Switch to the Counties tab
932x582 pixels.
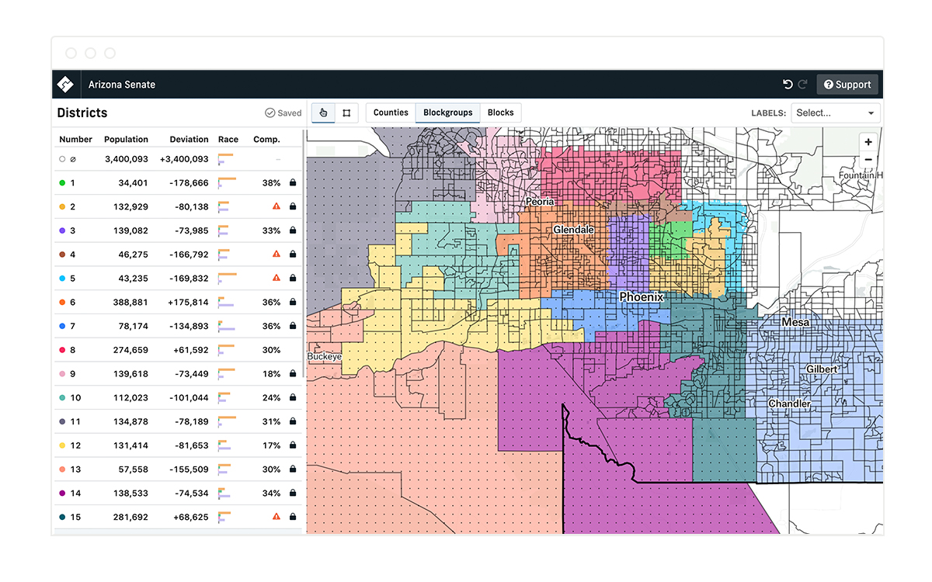point(390,113)
